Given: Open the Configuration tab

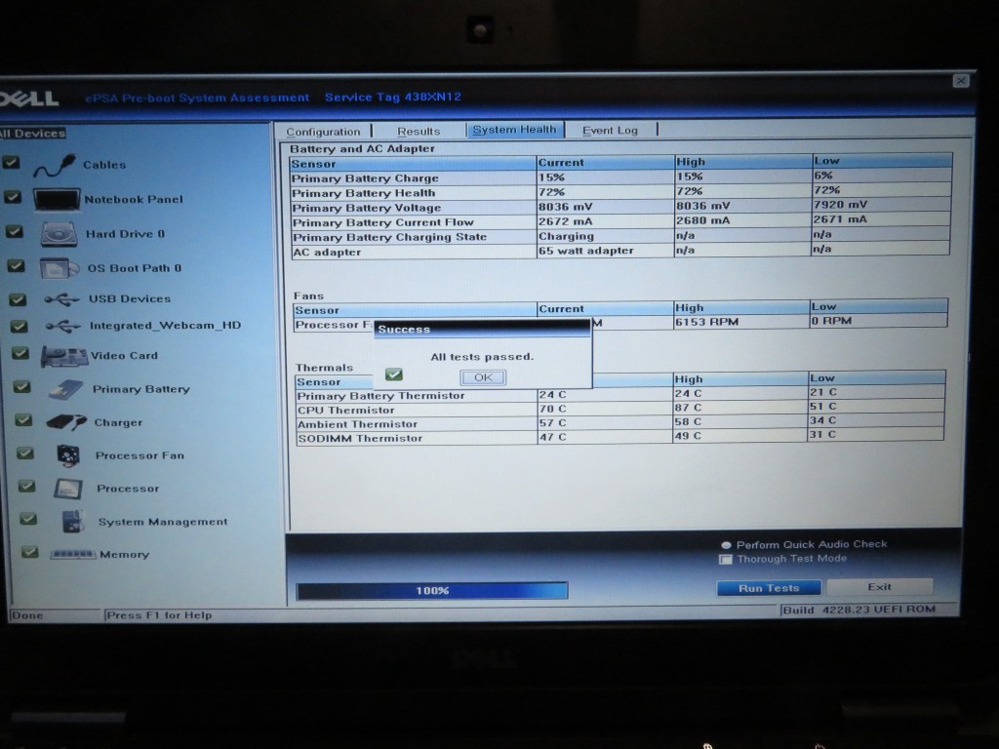Looking at the screenshot, I should click(323, 132).
